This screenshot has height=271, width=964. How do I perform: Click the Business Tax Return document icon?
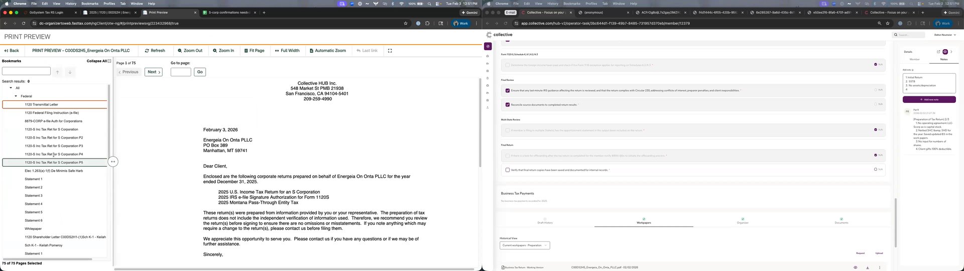tap(503, 267)
